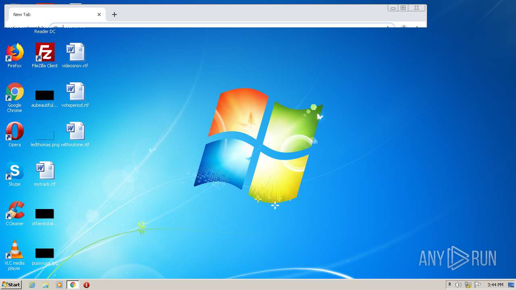Launch CCleaner desktop shortcut
516x290 pixels.
[x=15, y=213]
